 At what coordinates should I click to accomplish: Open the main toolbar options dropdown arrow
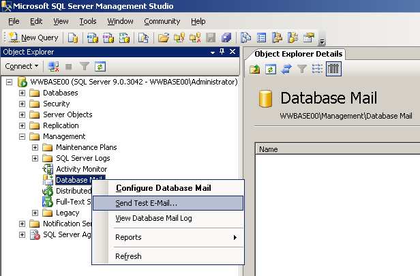(322, 42)
